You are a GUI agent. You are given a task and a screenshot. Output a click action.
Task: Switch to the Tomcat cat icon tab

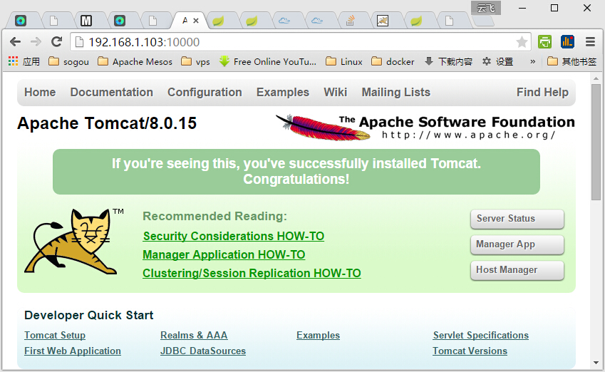pyautogui.click(x=383, y=21)
